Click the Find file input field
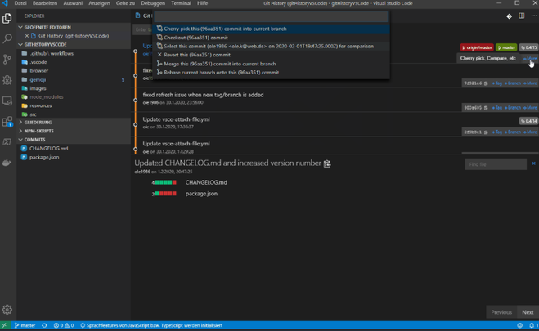The height and width of the screenshot is (331, 539). coord(496,164)
